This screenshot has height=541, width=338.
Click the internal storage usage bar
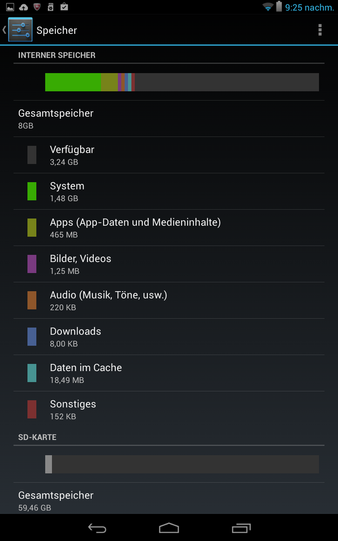click(x=182, y=82)
